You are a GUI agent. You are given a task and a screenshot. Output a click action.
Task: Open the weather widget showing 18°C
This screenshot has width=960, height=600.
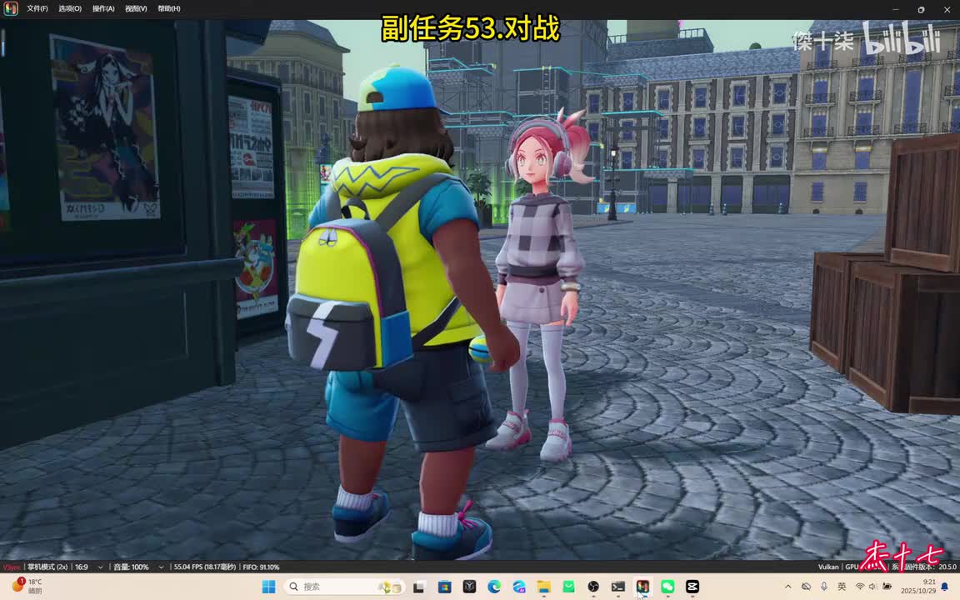pyautogui.click(x=27, y=586)
